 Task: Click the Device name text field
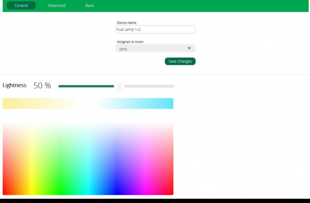(x=155, y=29)
